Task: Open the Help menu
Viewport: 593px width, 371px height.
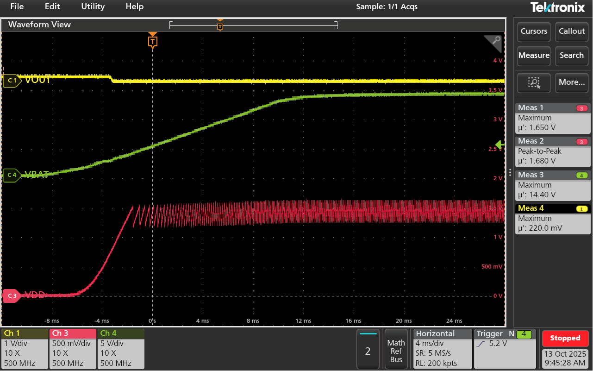Action: click(x=135, y=6)
